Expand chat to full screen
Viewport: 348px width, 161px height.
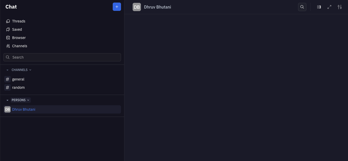[x=329, y=7]
